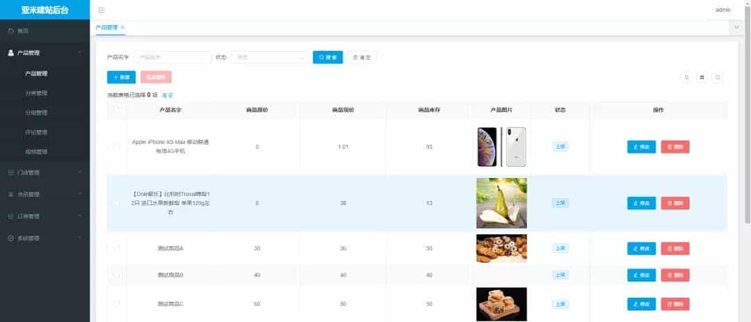Click the 商品库存 column header
751x322 pixels.
(x=429, y=110)
